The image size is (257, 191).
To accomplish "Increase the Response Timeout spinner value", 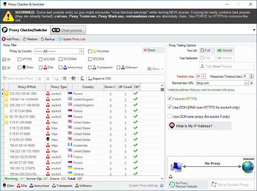I will [252, 75].
